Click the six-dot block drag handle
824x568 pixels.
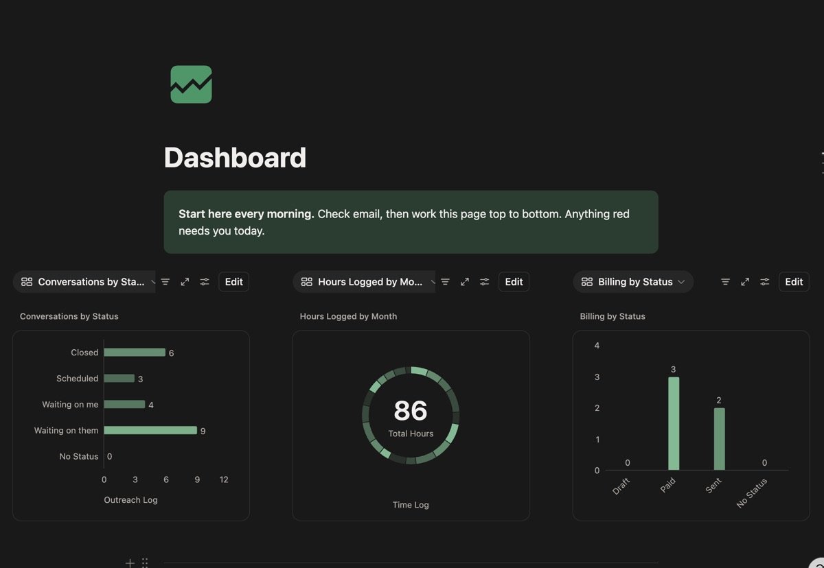tap(145, 563)
